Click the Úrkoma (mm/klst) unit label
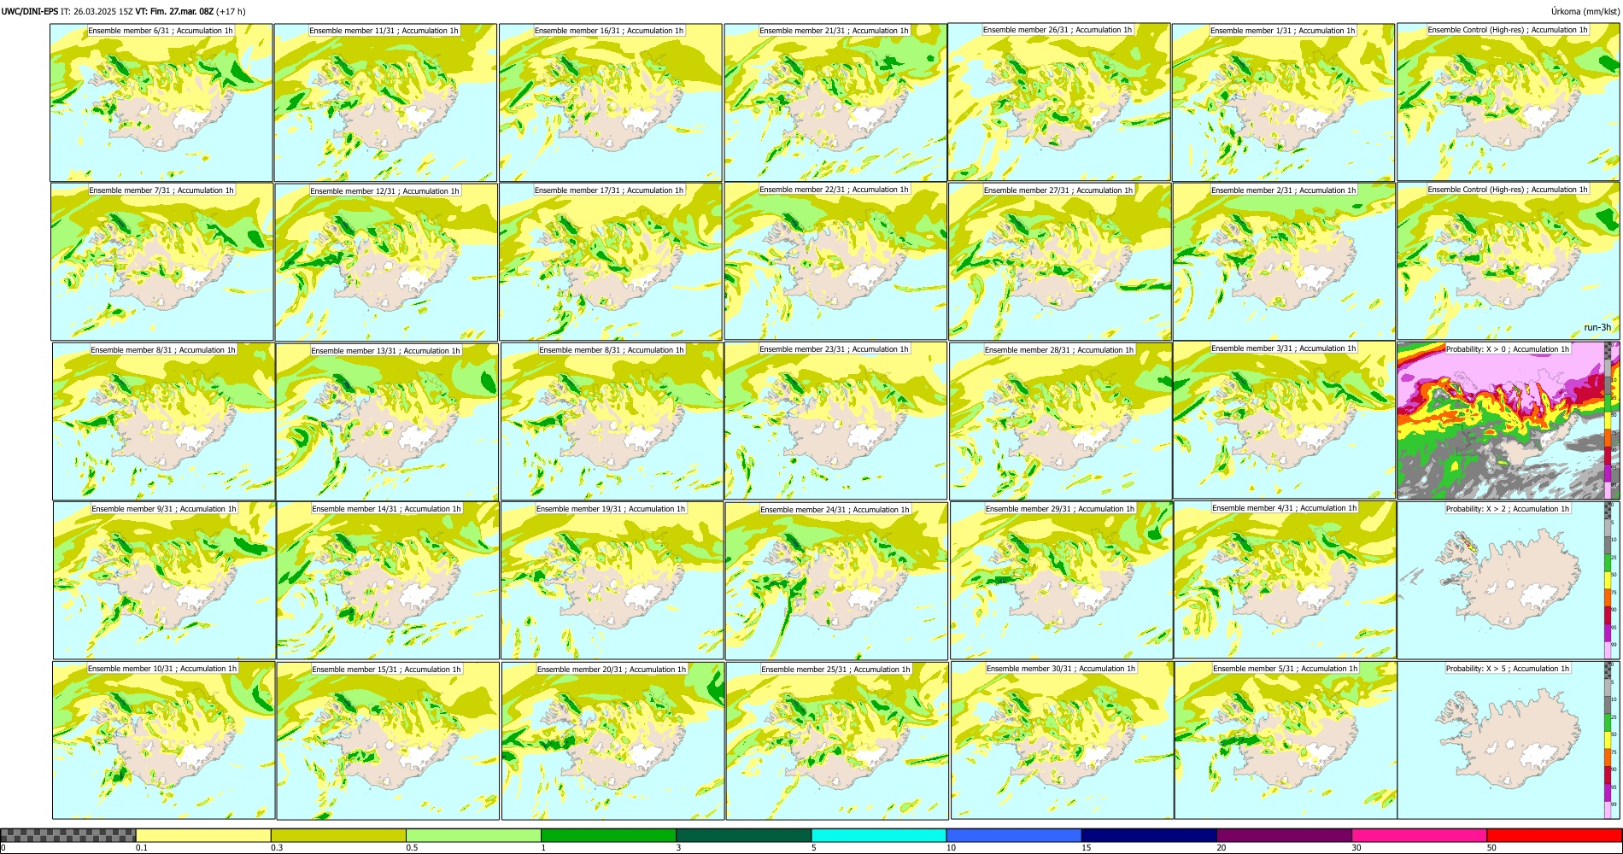The width and height of the screenshot is (1623, 854). coord(1585,11)
